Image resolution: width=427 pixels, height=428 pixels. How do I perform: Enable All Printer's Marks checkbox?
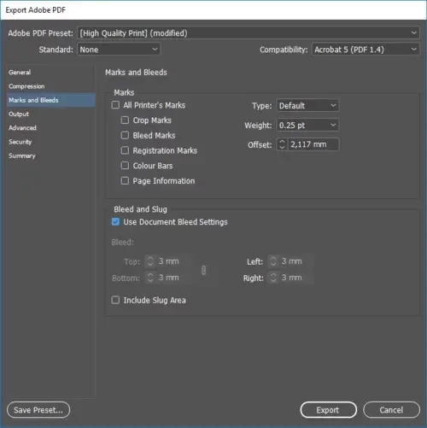coord(115,105)
